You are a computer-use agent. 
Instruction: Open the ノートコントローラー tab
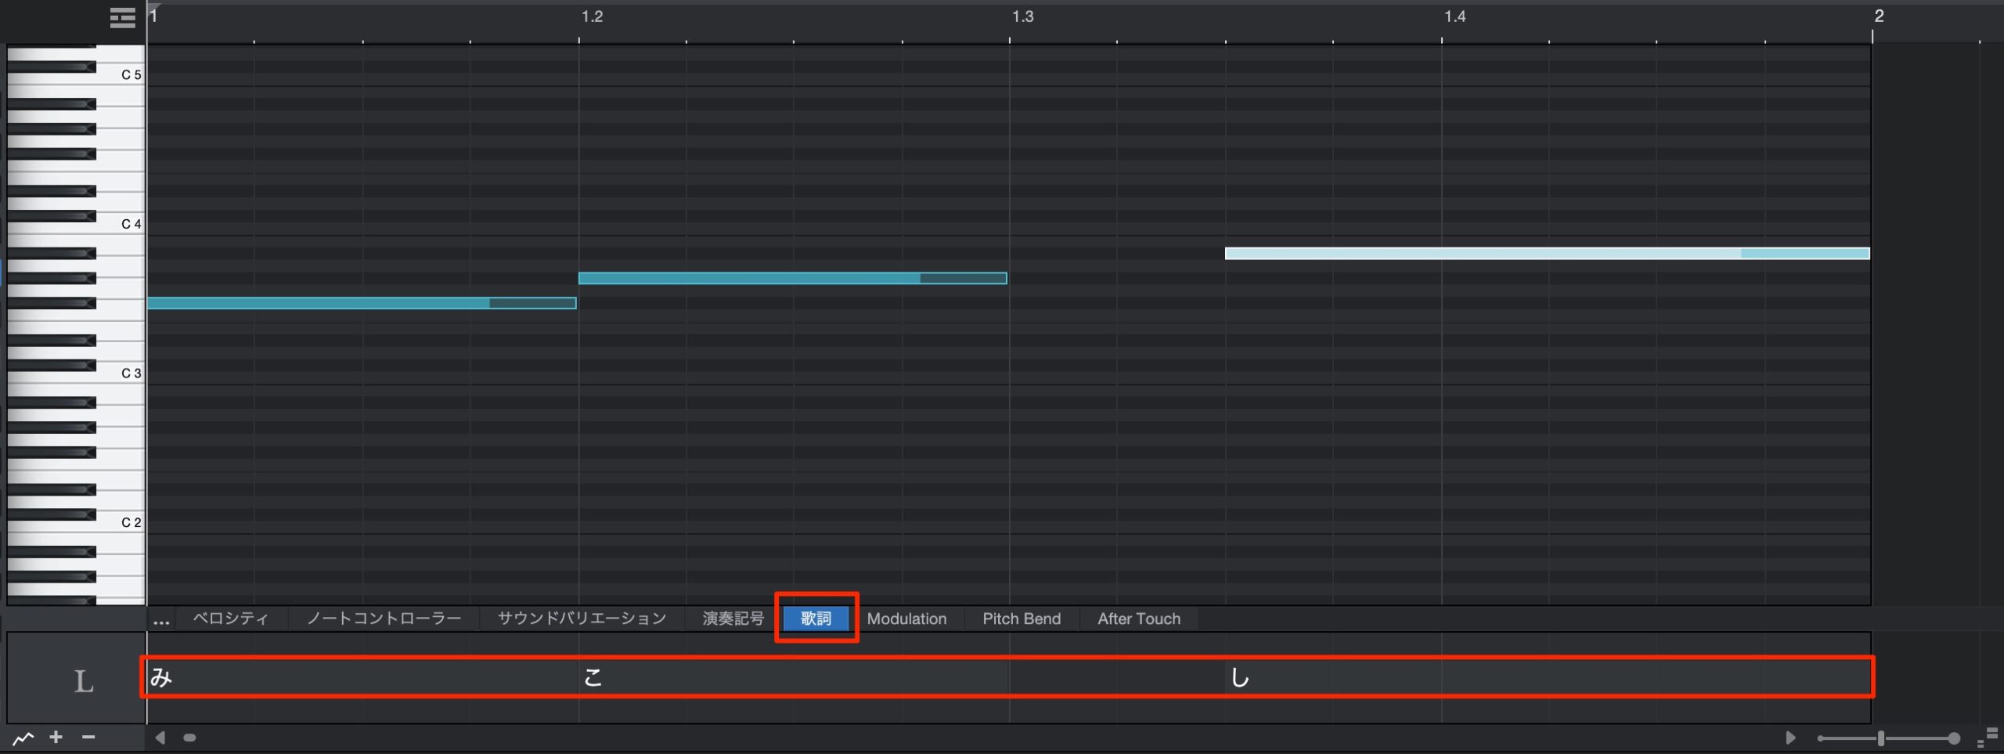point(384,619)
